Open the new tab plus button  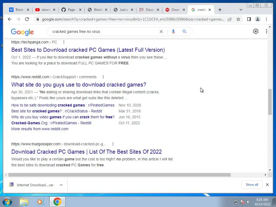(220, 10)
